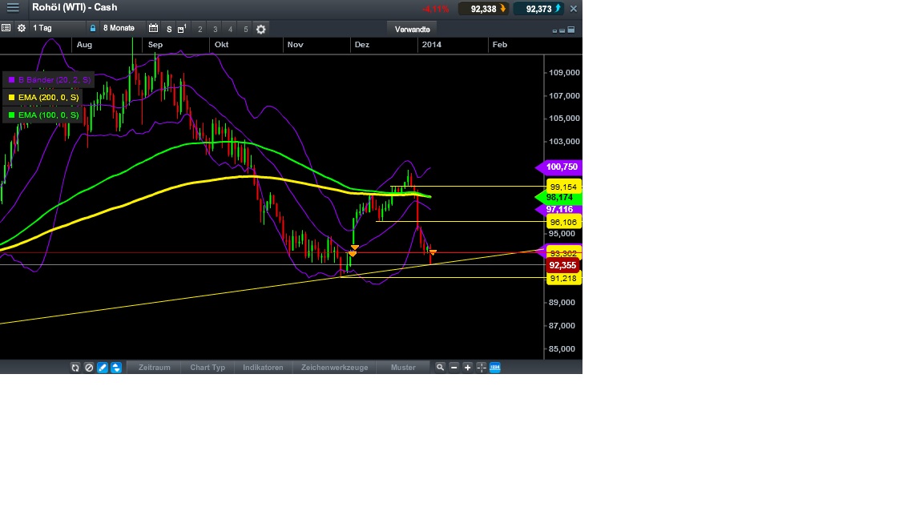This screenshot has width=923, height=519.
Task: Click chart layout preset number 3
Action: [x=214, y=29]
